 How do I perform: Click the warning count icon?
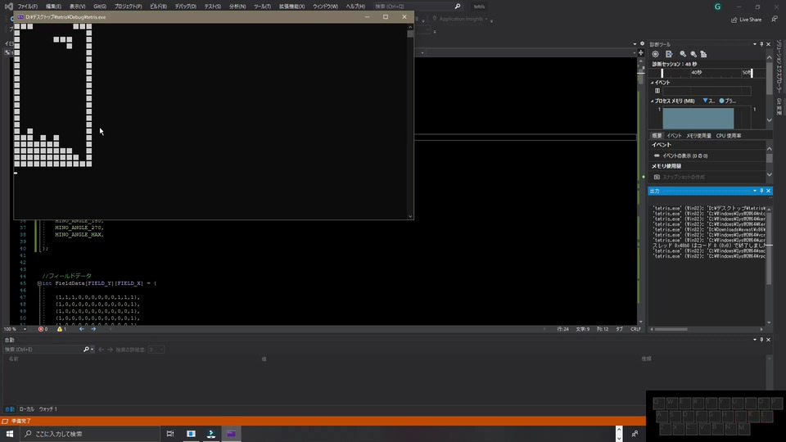[60, 329]
